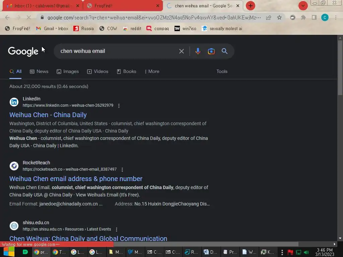Click the 'About 212,000 results' text
343x257 pixels.
[49, 86]
